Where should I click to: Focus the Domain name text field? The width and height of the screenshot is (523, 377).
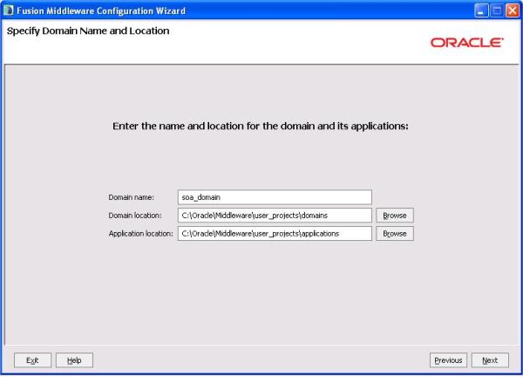[x=274, y=197]
